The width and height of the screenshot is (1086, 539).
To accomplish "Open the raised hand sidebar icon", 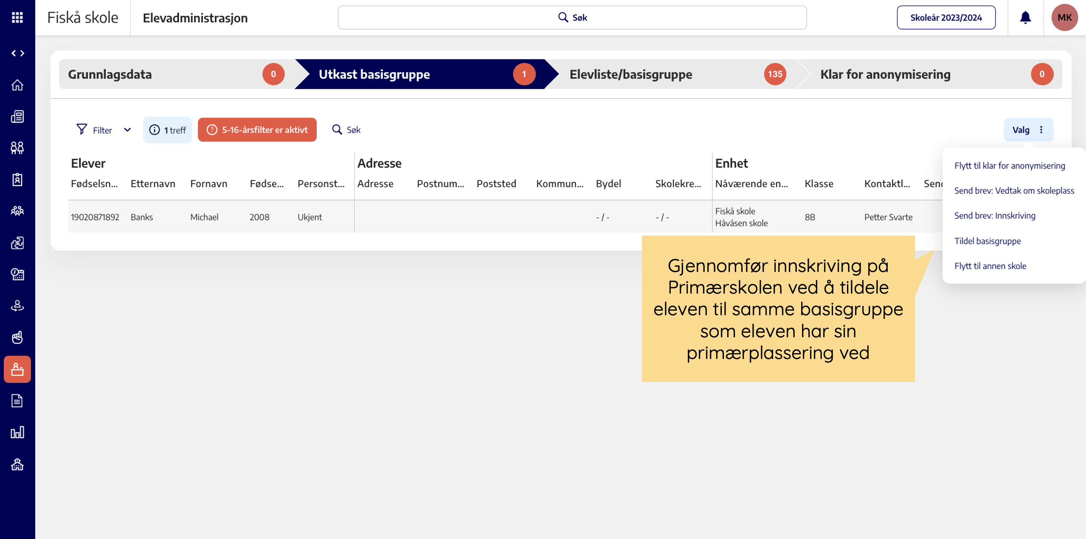I will click(x=17, y=337).
